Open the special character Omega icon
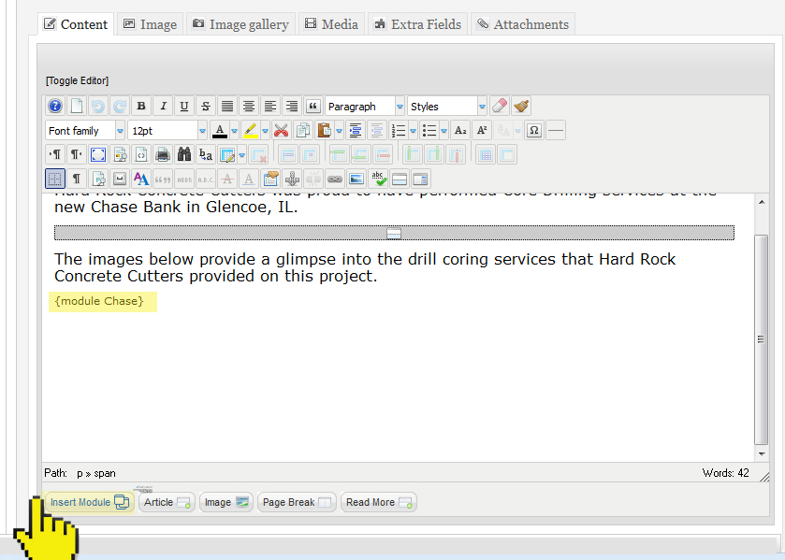The image size is (785, 560). pyautogui.click(x=534, y=131)
